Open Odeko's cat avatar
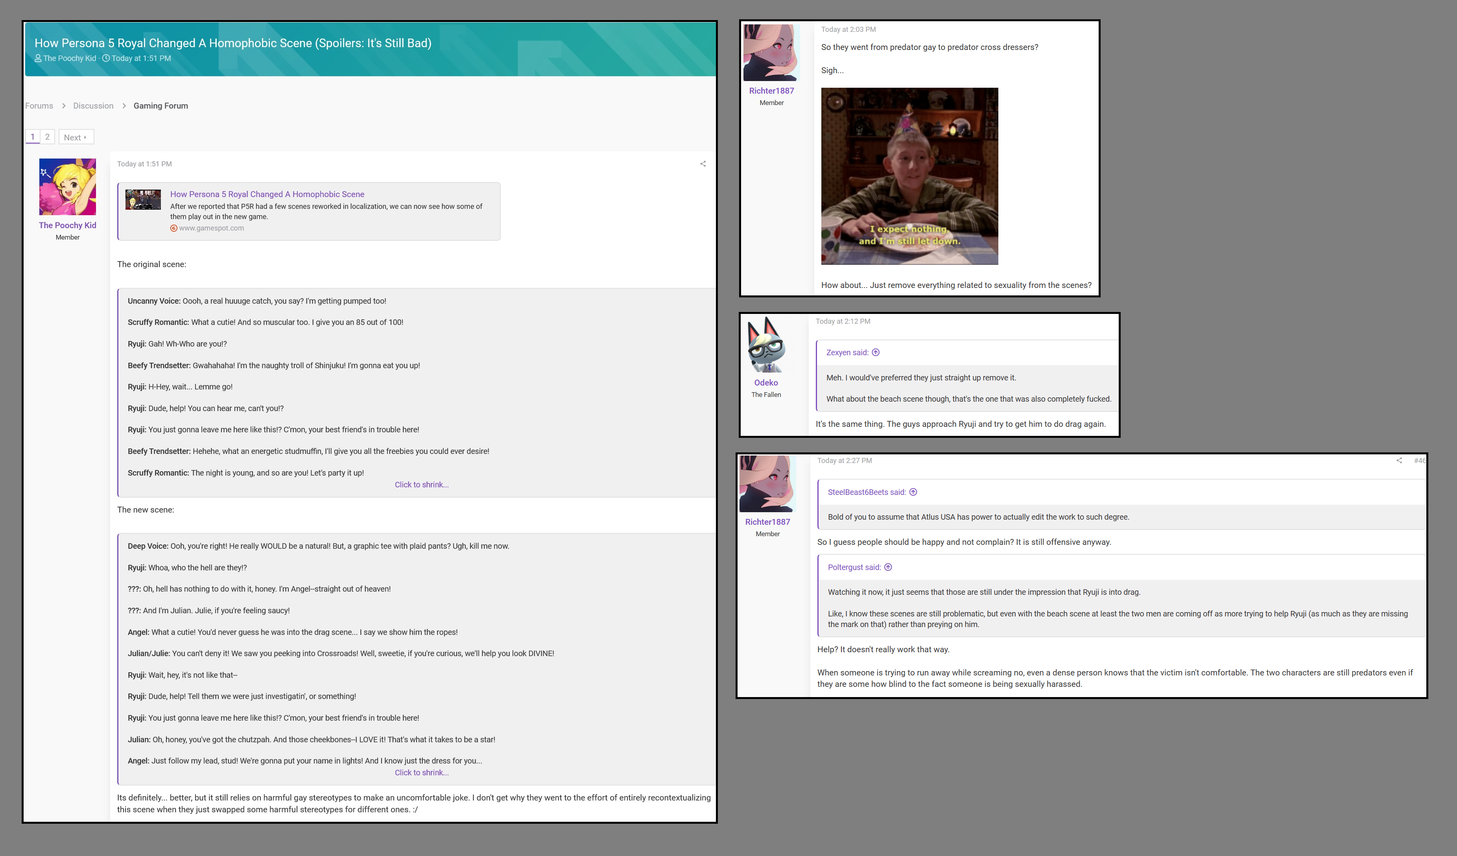The height and width of the screenshot is (856, 1457). click(766, 344)
